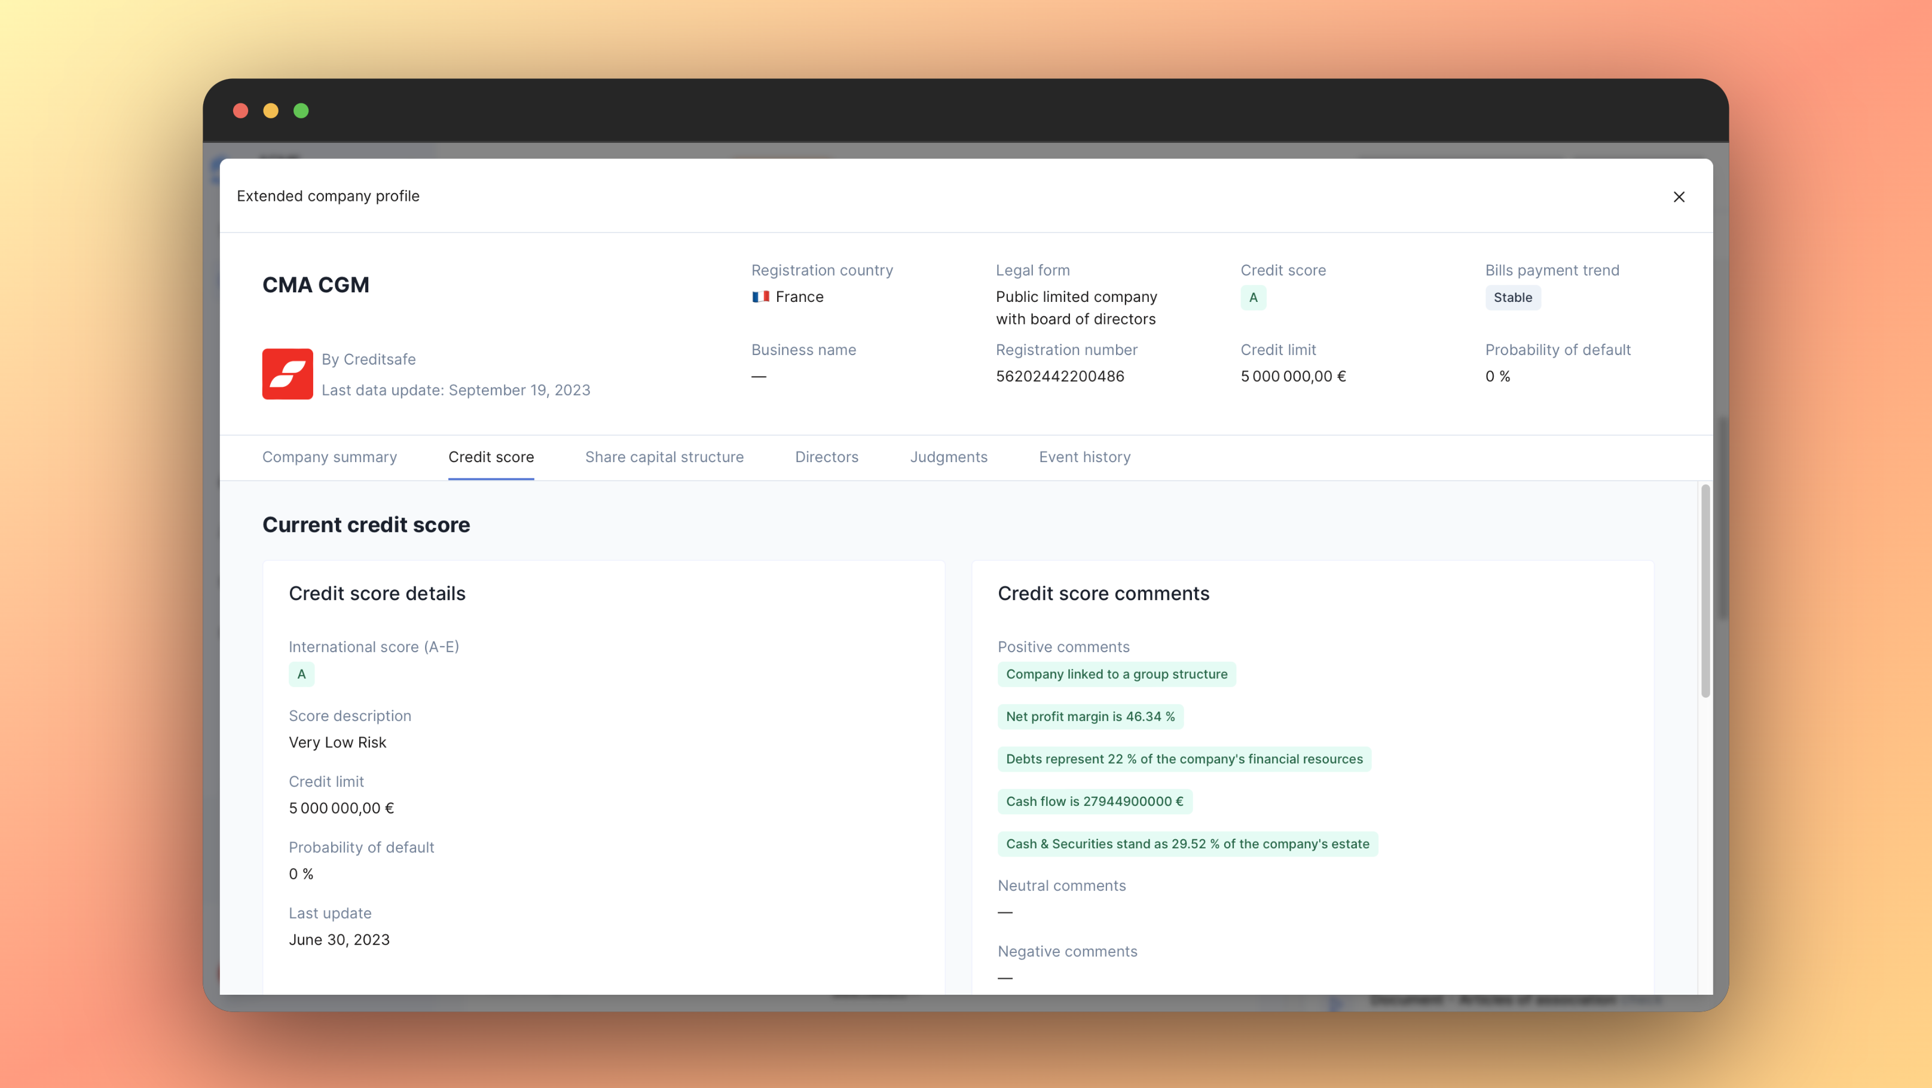The image size is (1932, 1088).
Task: Switch to Share capital structure tab
Action: [x=664, y=457]
